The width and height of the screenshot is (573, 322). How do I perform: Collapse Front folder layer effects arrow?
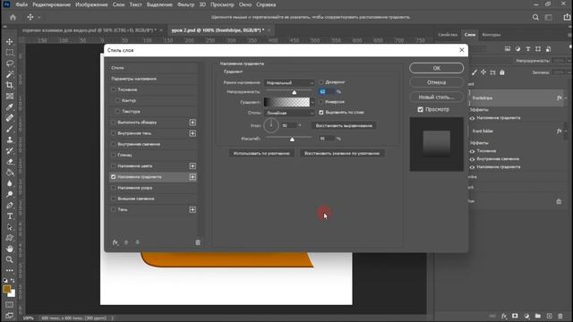point(566,131)
